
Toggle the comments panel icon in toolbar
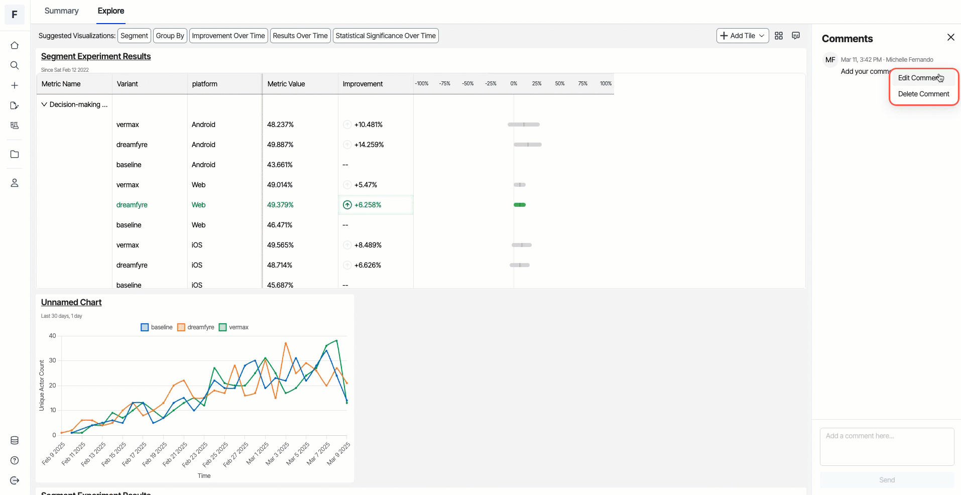coord(796,36)
